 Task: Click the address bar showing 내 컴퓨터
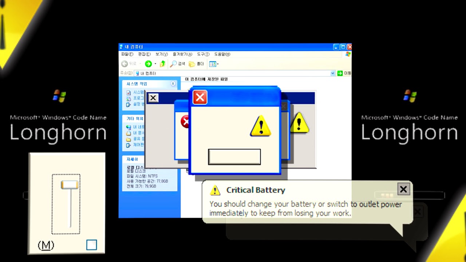[234, 73]
